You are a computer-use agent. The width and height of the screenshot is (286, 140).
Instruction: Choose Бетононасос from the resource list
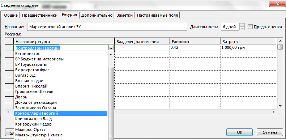[60, 54]
